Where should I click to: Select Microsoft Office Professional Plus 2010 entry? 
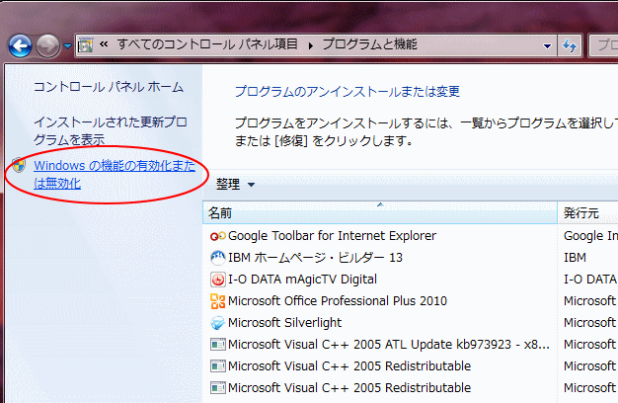338,301
